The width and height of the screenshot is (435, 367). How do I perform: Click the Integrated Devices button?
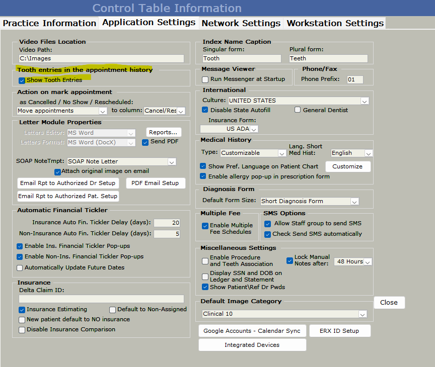(252, 345)
